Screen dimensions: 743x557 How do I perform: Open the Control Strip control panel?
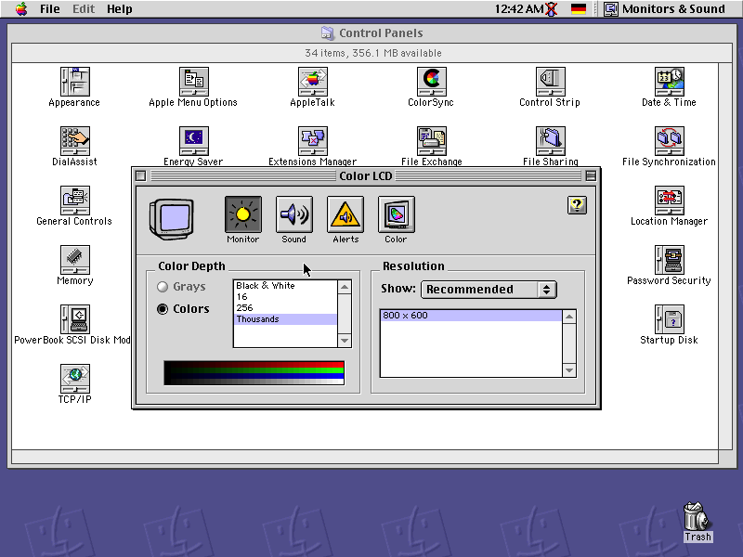tap(550, 82)
